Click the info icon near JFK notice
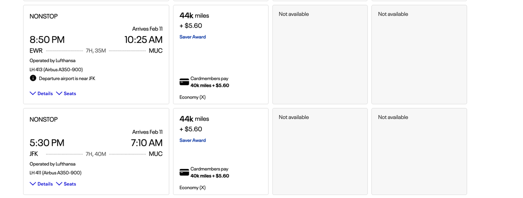This screenshot has width=523, height=198. [33, 78]
